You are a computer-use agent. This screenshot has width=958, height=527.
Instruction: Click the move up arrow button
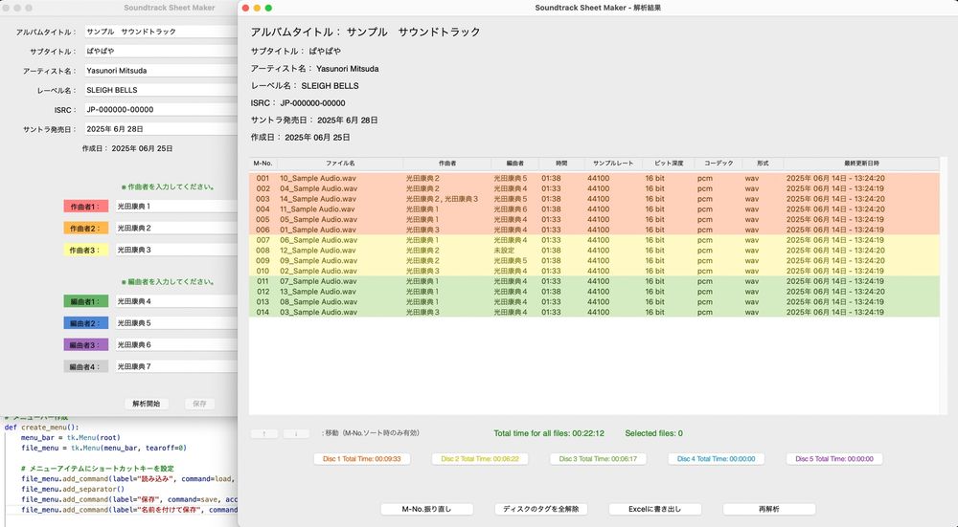point(264,433)
